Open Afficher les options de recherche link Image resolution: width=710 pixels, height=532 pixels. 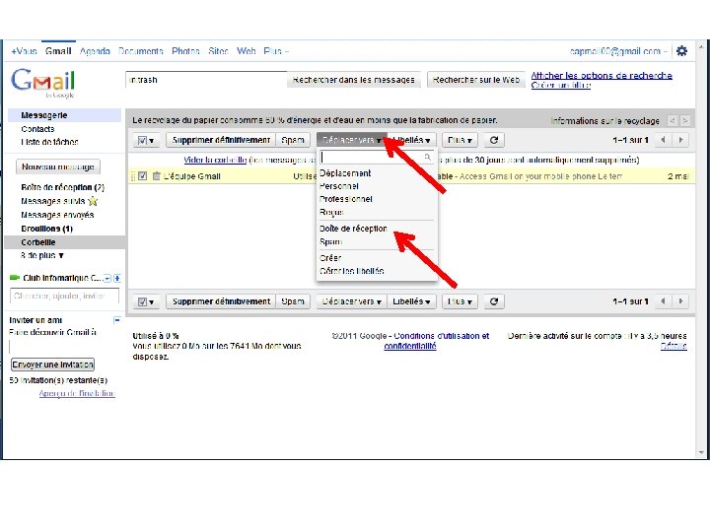602,76
